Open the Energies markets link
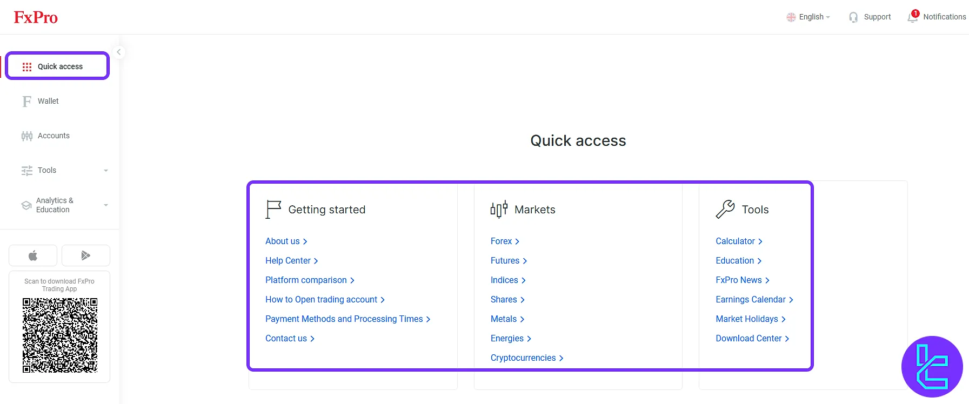This screenshot has width=969, height=404. [511, 339]
